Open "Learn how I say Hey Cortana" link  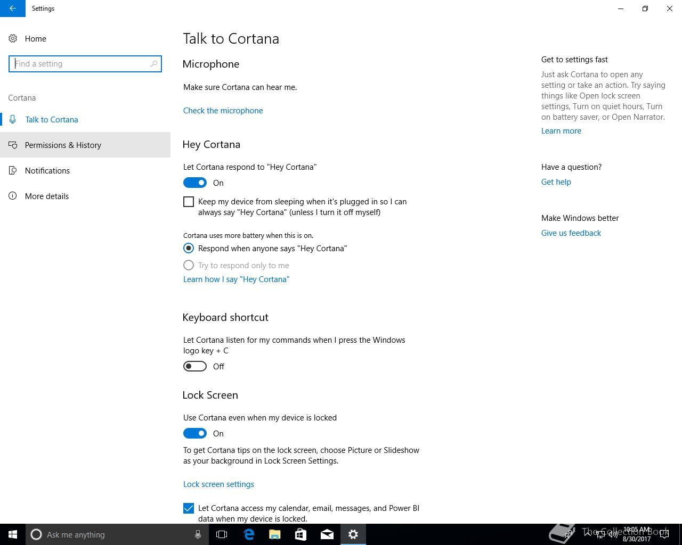tap(236, 279)
